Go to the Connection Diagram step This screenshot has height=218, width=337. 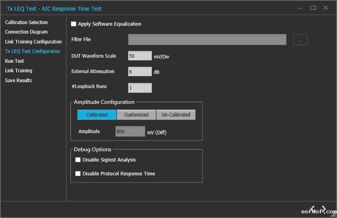[26, 32]
